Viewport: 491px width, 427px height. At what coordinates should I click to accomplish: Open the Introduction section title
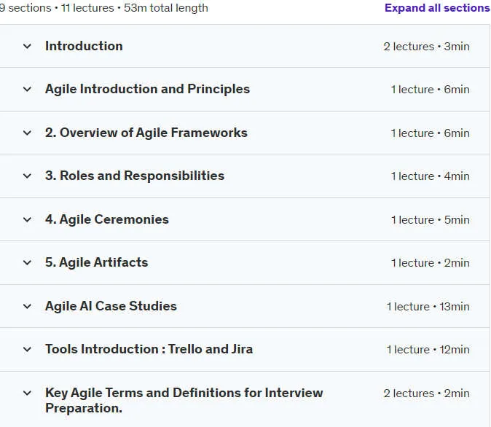pos(84,46)
